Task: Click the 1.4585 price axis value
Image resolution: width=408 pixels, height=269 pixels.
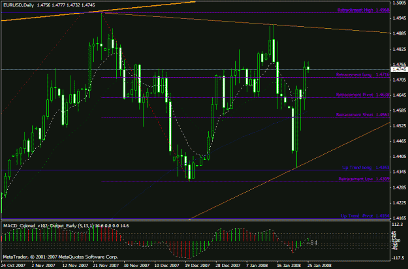Action: [400, 110]
